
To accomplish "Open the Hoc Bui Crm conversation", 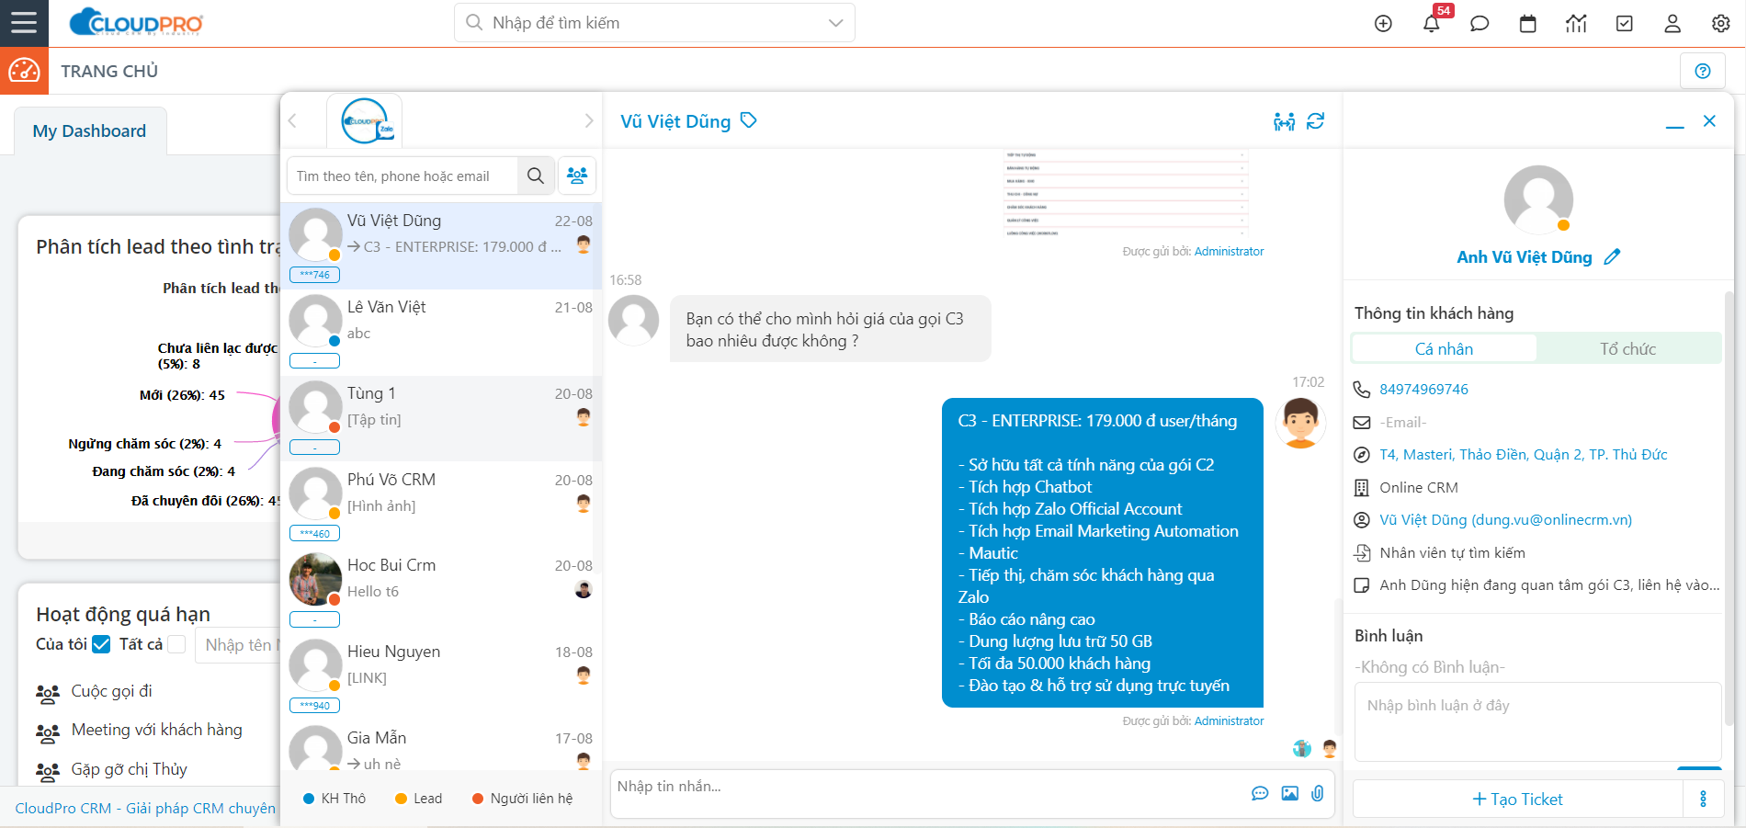I will [x=441, y=590].
